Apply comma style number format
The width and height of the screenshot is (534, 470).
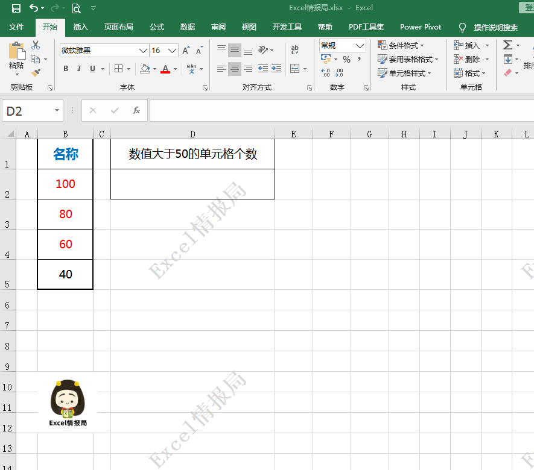[x=359, y=60]
